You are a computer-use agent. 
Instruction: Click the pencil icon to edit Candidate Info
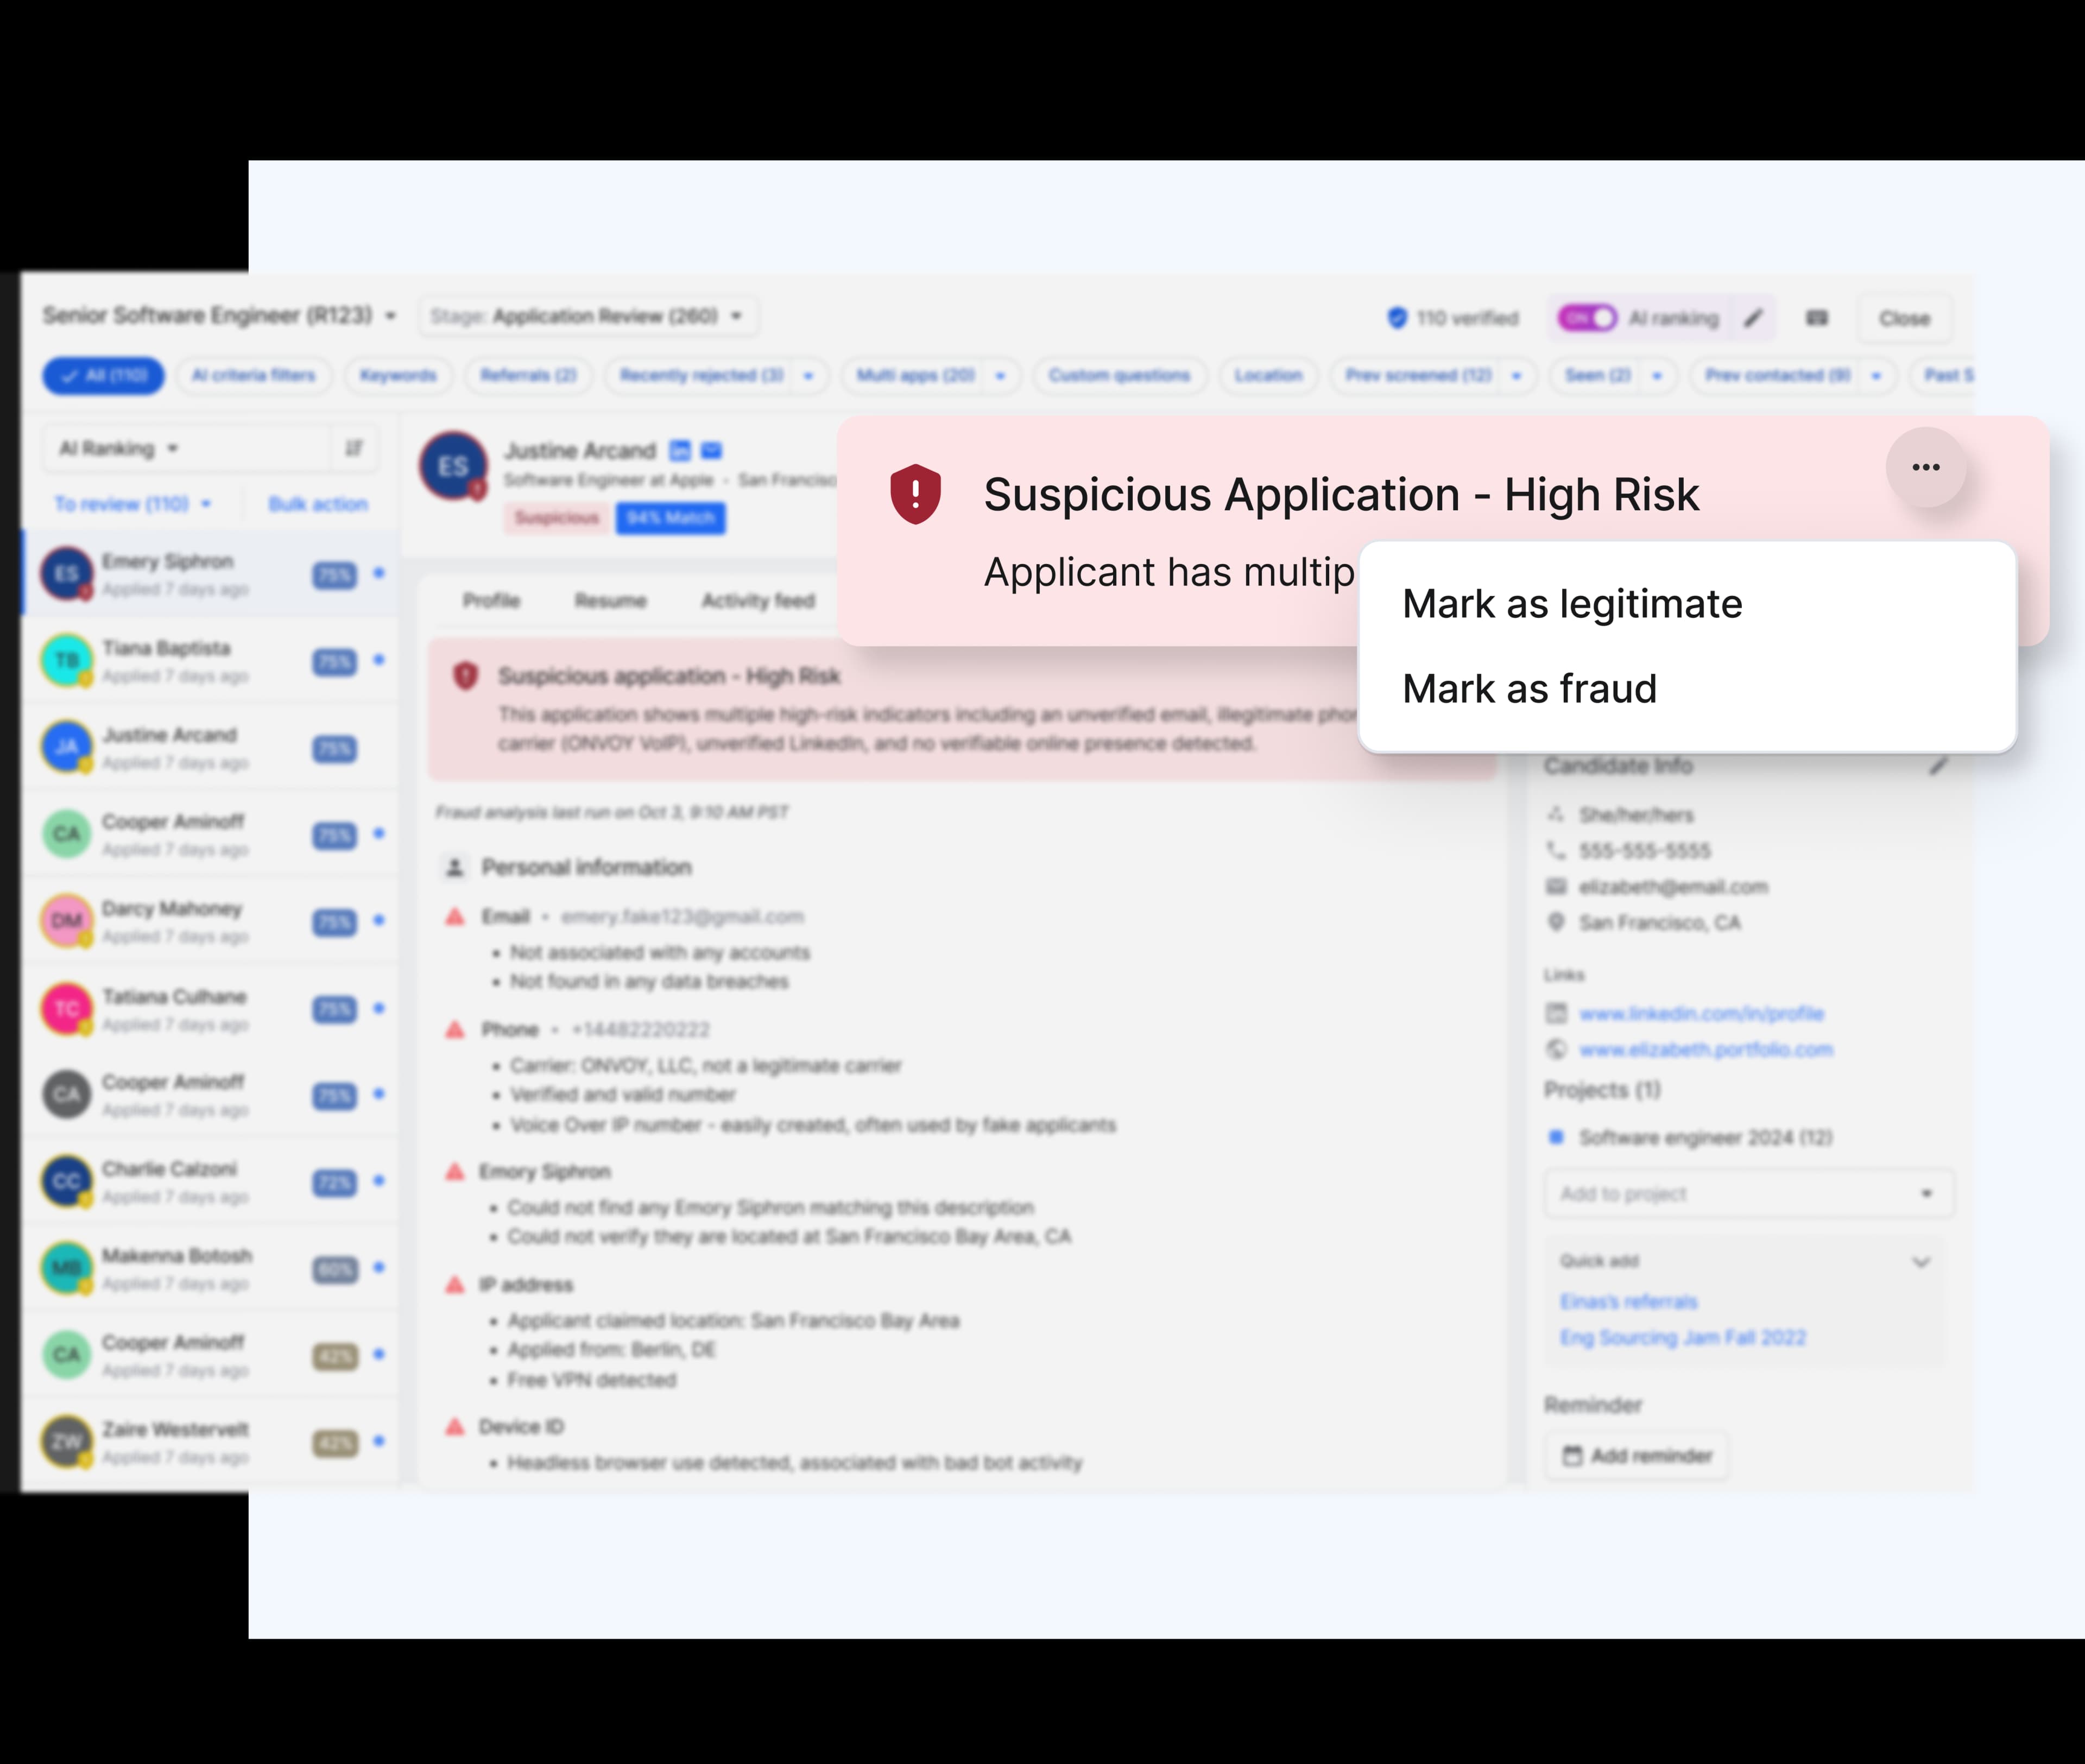(1938, 766)
